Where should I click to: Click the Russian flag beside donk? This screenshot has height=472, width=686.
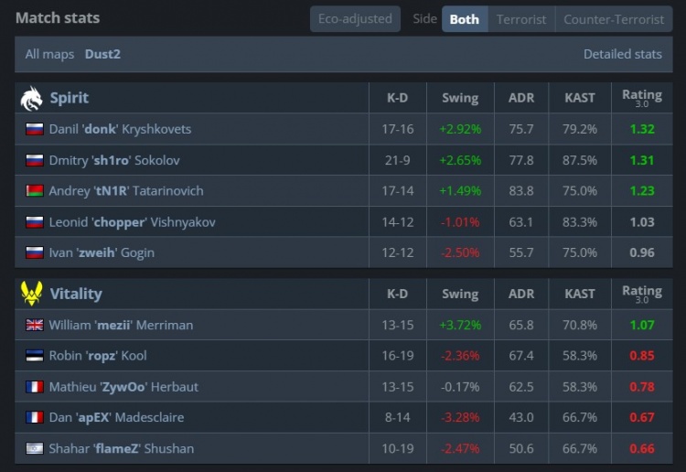[35, 129]
